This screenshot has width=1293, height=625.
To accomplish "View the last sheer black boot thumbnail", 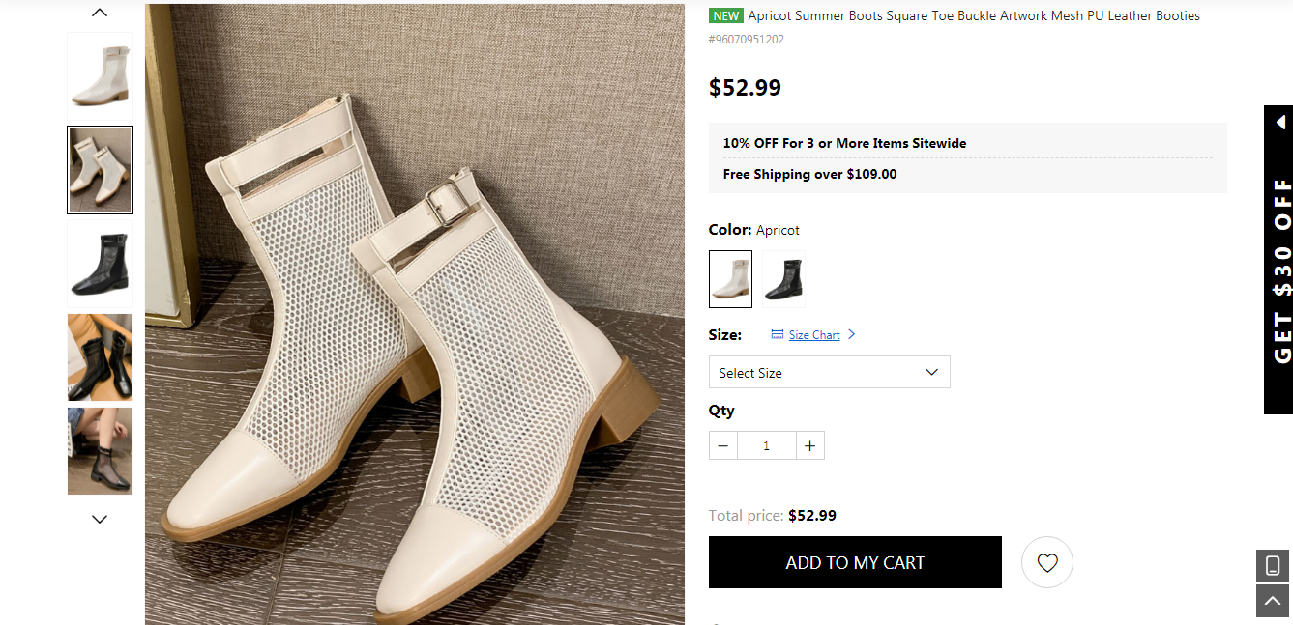I will [100, 451].
